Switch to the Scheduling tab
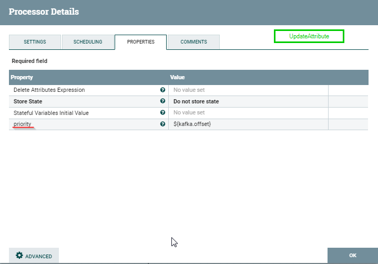The width and height of the screenshot is (378, 264). pyautogui.click(x=88, y=42)
